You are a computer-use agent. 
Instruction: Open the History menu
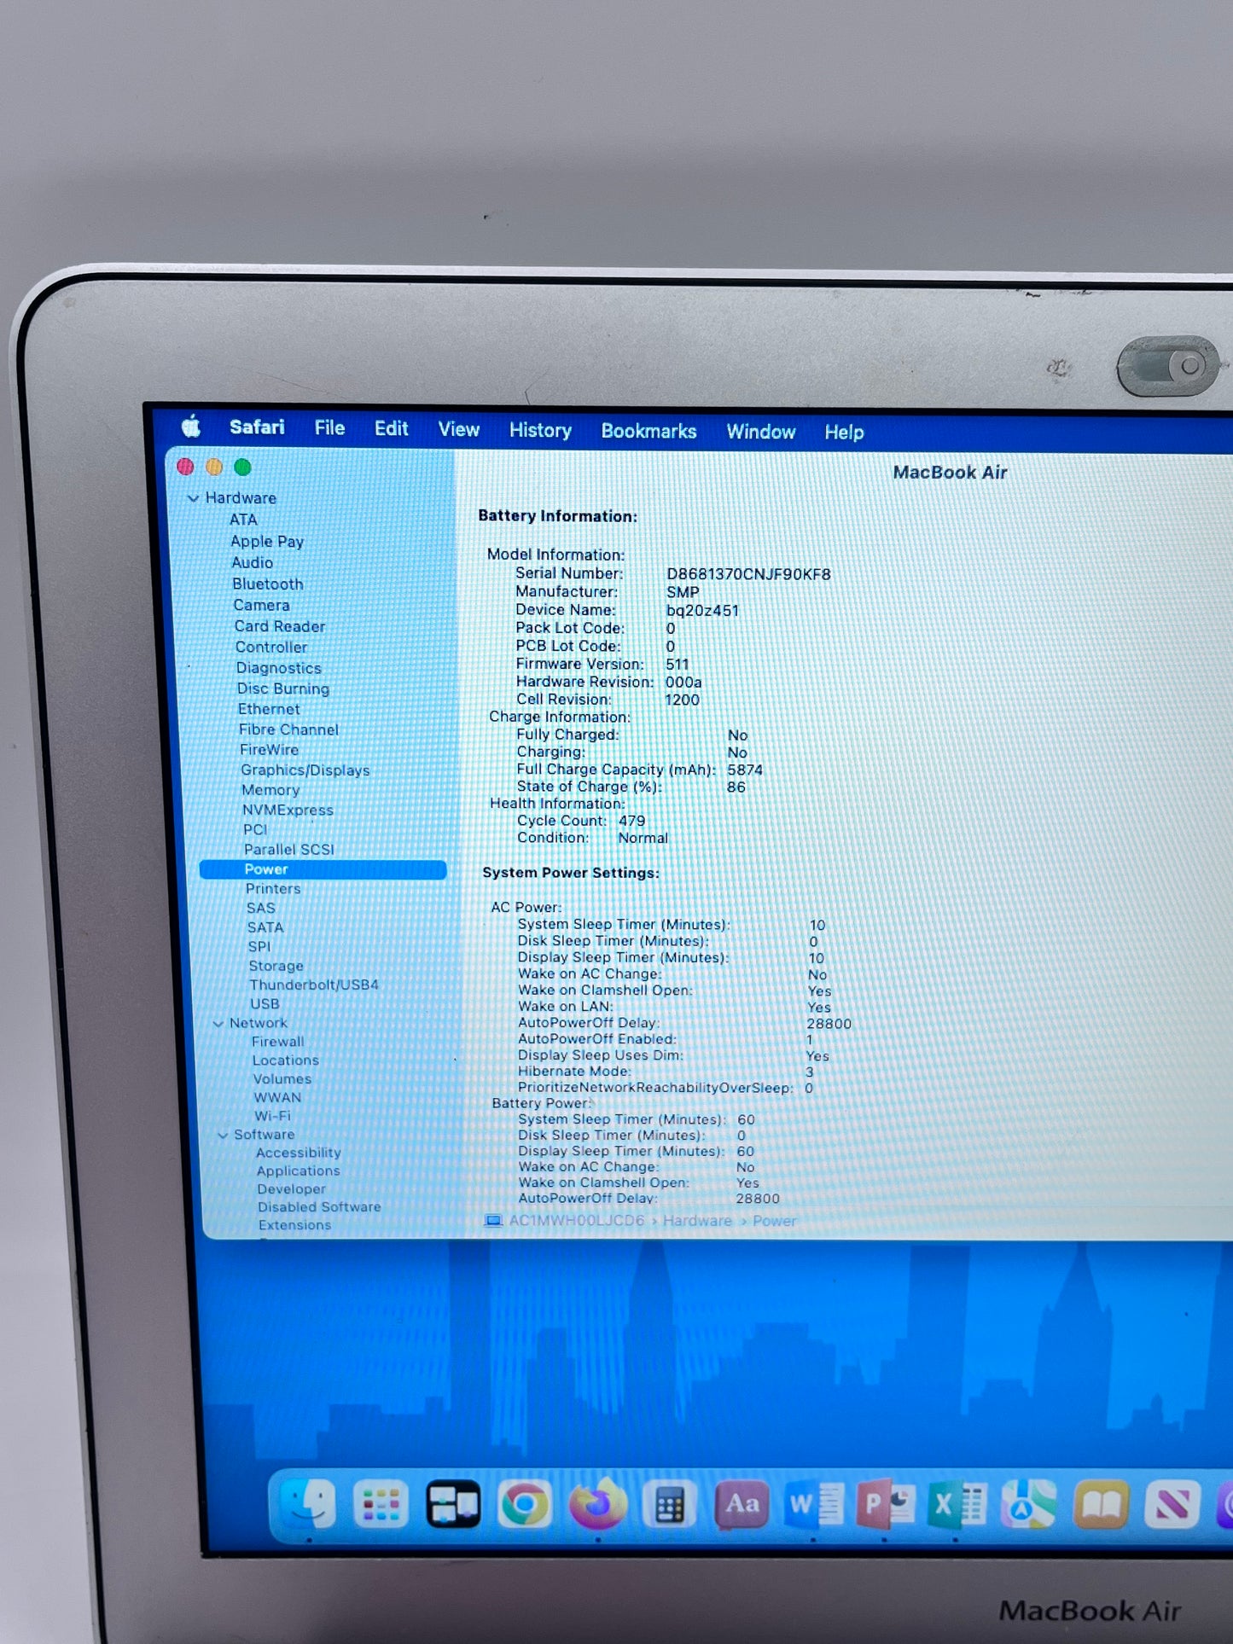[540, 430]
